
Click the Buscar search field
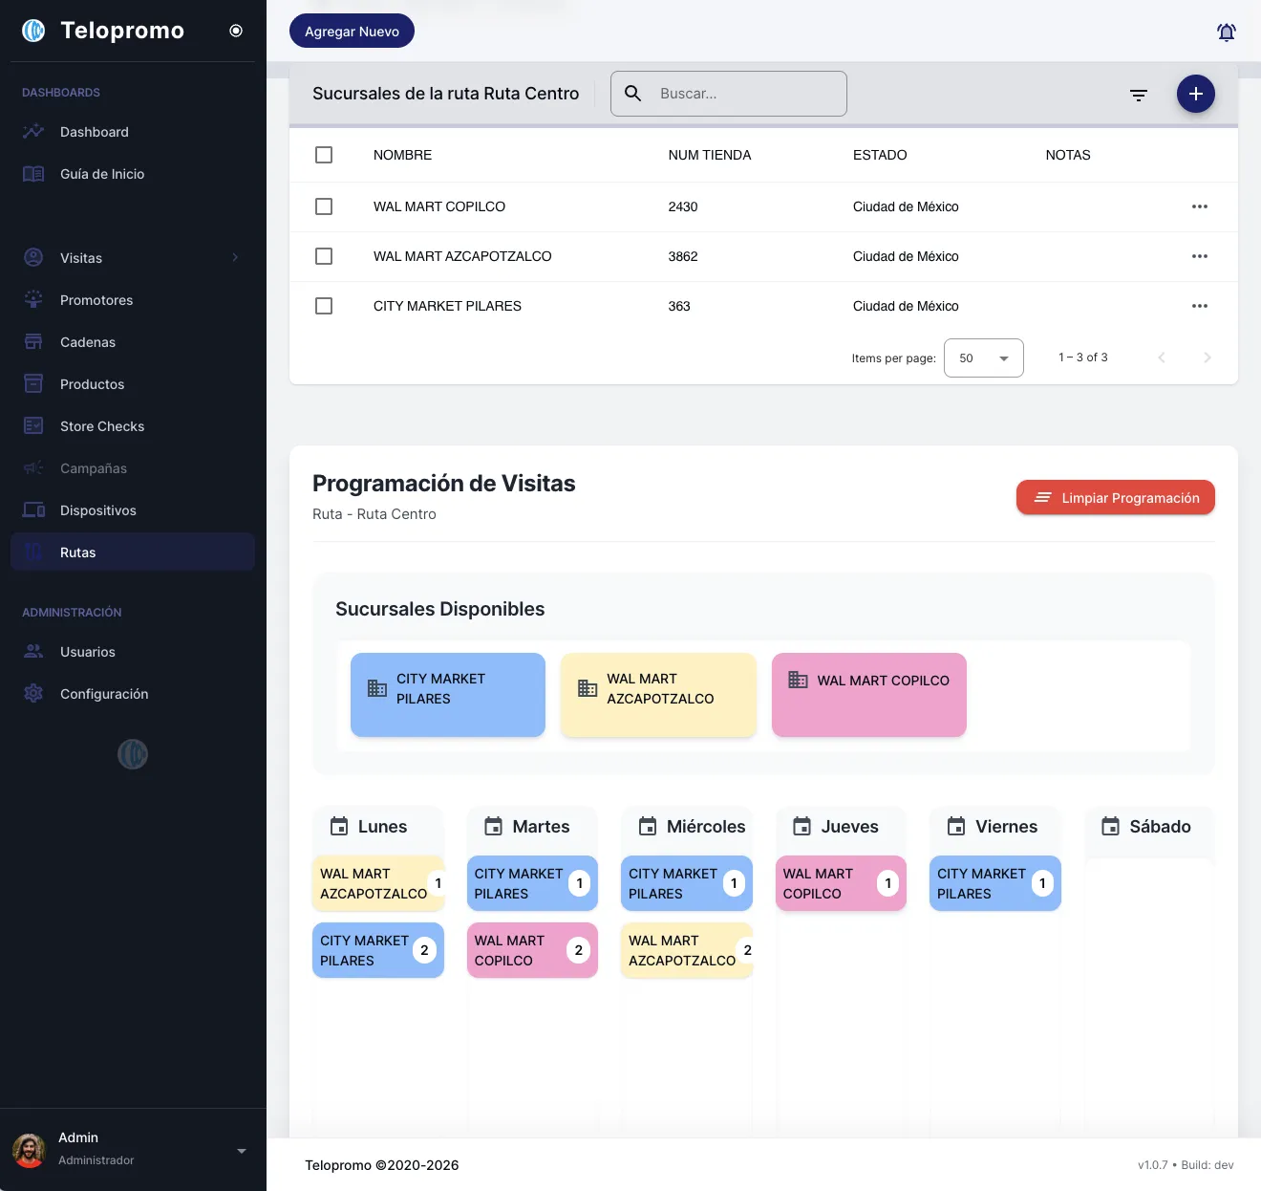pyautogui.click(x=745, y=94)
